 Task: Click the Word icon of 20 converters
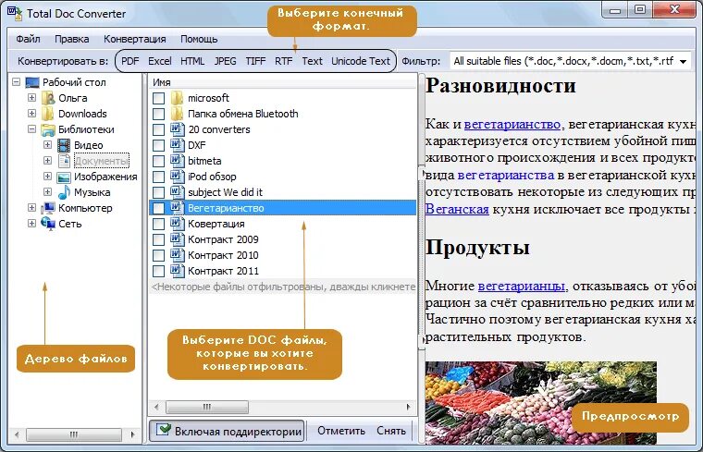click(178, 129)
